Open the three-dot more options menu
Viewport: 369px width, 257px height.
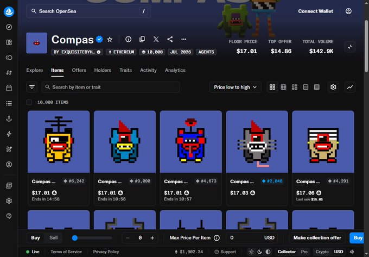point(184,39)
